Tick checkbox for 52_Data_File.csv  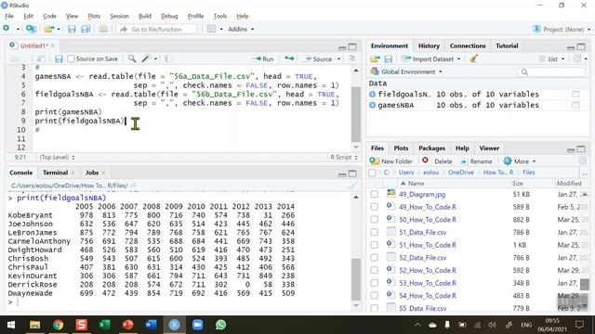point(375,258)
